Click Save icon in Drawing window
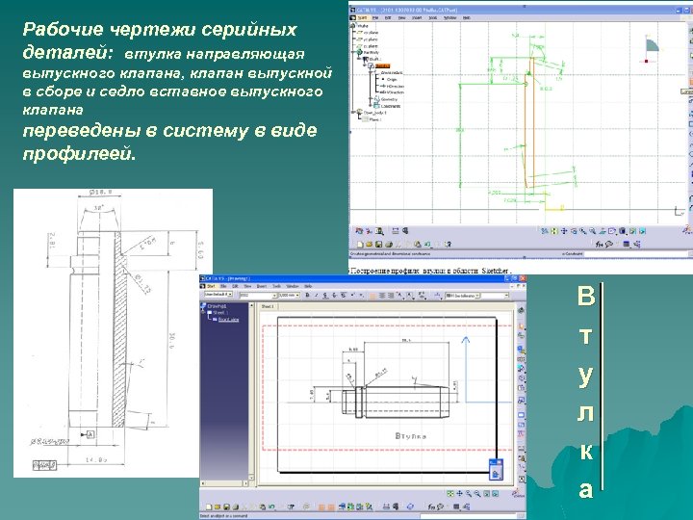This screenshot has height=520, width=693. point(226,507)
